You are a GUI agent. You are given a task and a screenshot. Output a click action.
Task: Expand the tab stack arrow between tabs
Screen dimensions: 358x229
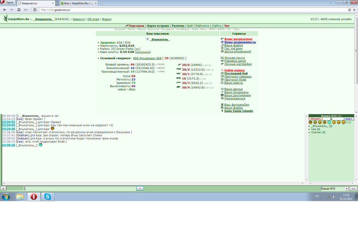(x=57, y=3)
